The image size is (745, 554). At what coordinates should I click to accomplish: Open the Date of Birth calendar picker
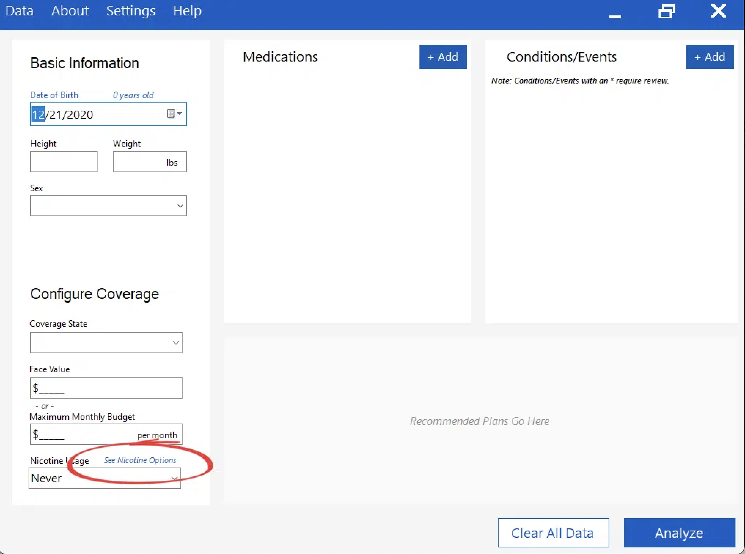point(175,114)
